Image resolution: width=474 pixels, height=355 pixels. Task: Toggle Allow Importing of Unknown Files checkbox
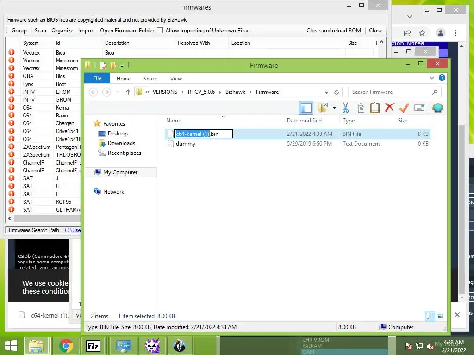click(160, 31)
